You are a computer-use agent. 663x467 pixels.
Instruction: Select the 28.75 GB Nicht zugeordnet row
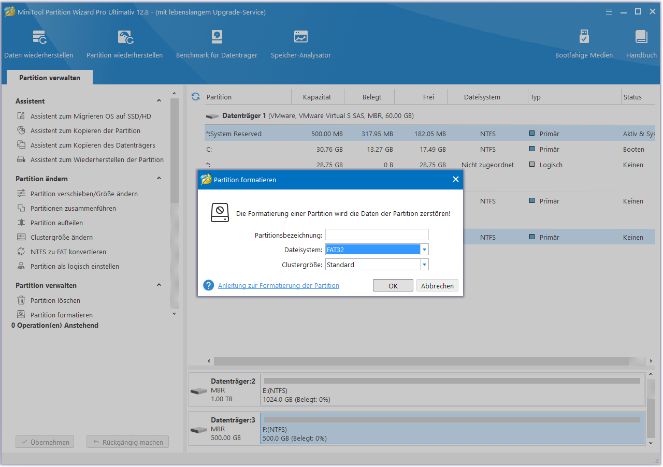tap(430, 165)
